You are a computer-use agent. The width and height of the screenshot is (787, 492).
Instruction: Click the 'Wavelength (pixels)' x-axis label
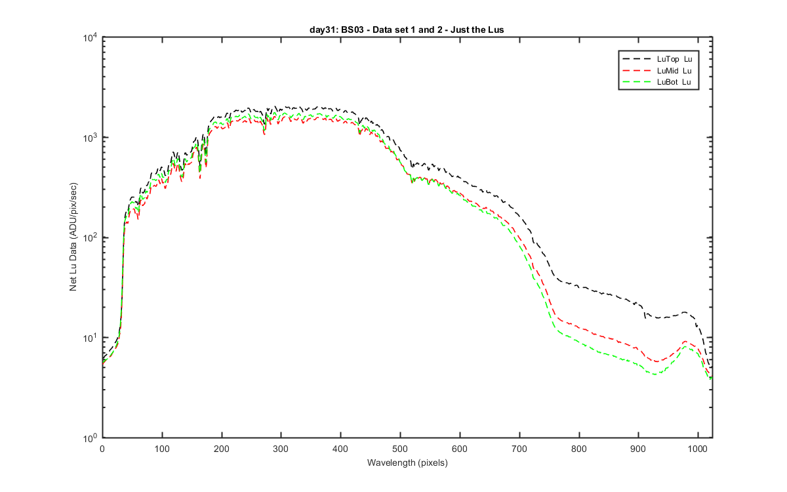[407, 462]
